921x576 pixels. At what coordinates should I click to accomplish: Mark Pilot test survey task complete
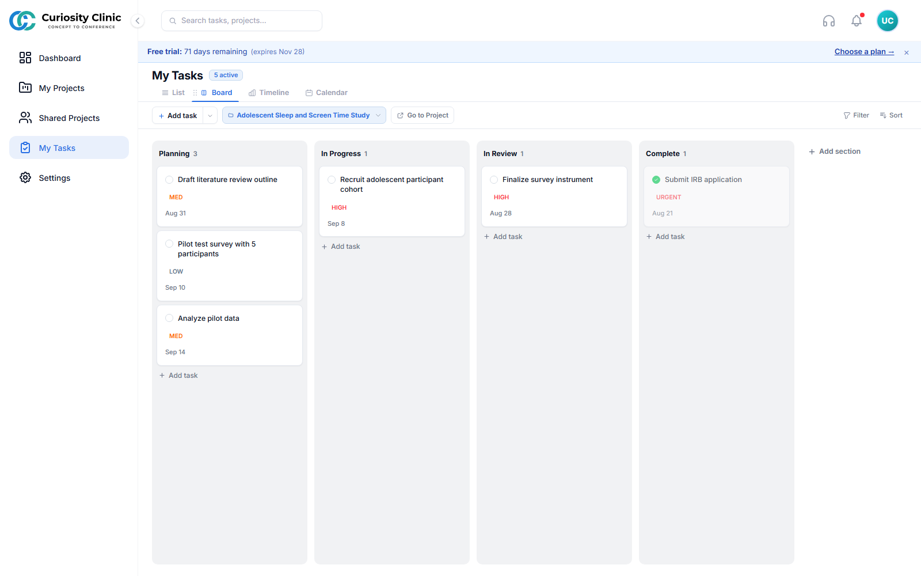click(169, 244)
